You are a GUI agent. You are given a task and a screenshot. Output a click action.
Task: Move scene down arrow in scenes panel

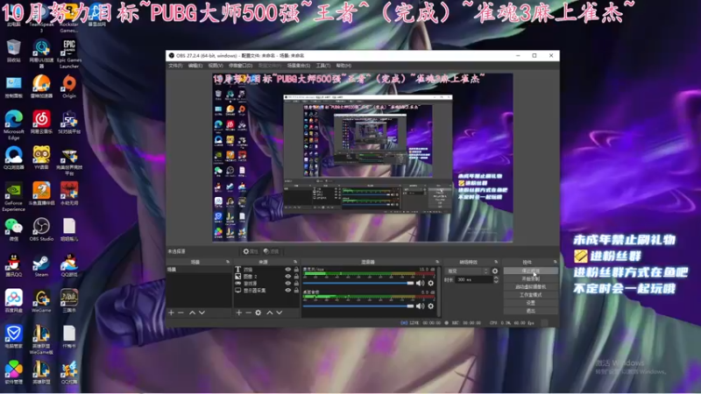pos(202,313)
